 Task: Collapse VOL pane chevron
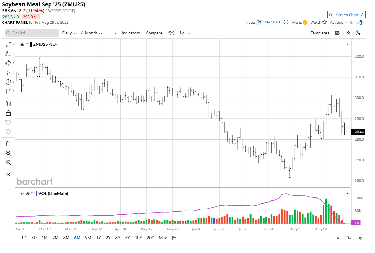tap(347, 194)
